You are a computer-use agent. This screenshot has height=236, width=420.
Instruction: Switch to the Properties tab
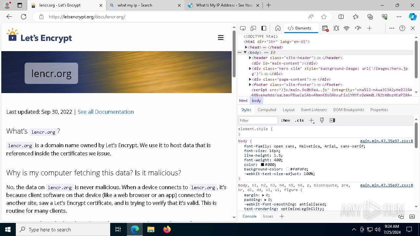(x=379, y=110)
